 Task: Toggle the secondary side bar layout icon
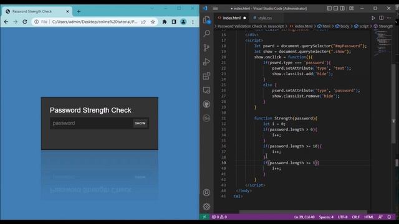pyautogui.click(x=342, y=8)
